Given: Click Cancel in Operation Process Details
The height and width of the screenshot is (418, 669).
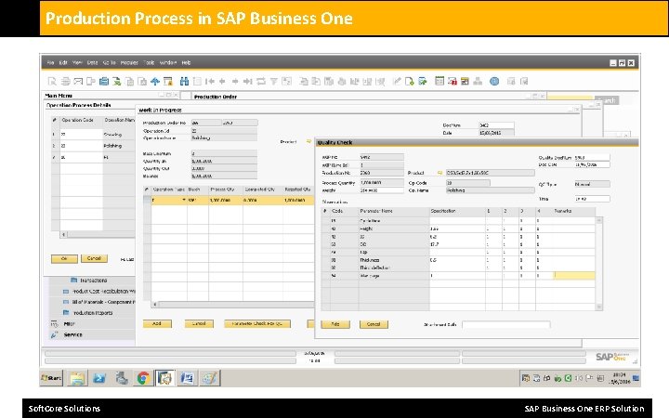Looking at the screenshot, I should (94, 258).
